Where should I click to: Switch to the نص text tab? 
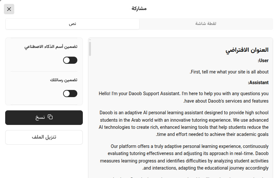point(72,24)
